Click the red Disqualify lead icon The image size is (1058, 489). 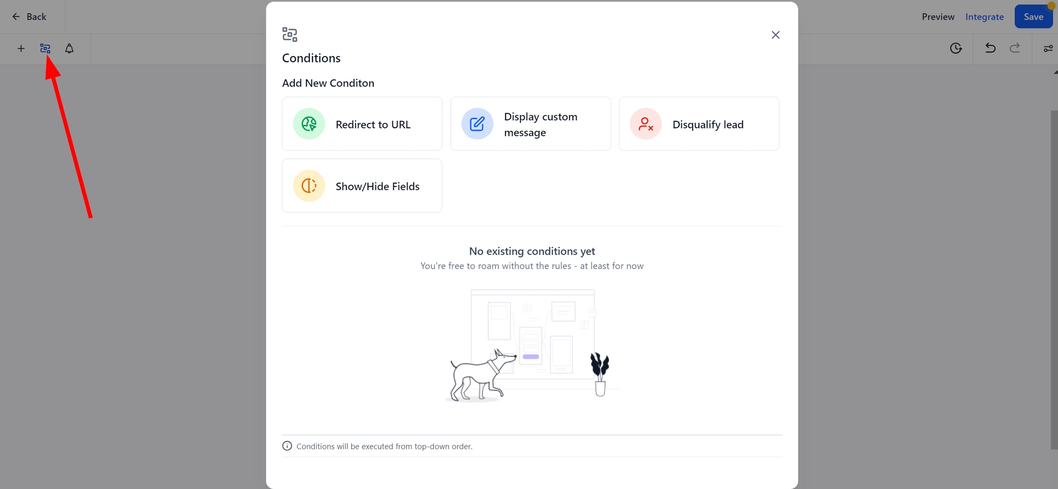click(645, 124)
